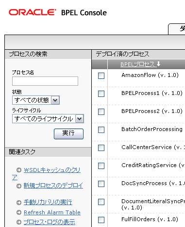Screen dimensions: 185x227
Task: Open the AmazonFlow (v. 1.0) process
Action: pyautogui.click(x=150, y=75)
